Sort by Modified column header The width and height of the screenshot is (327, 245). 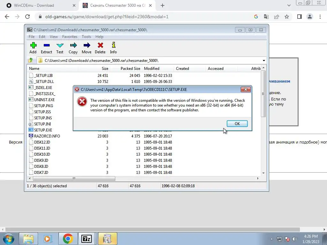click(158, 69)
